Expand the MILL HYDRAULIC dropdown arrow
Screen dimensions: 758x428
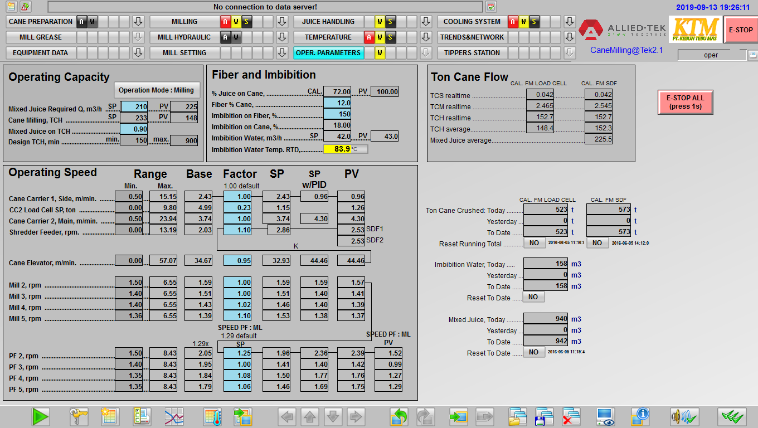[282, 37]
